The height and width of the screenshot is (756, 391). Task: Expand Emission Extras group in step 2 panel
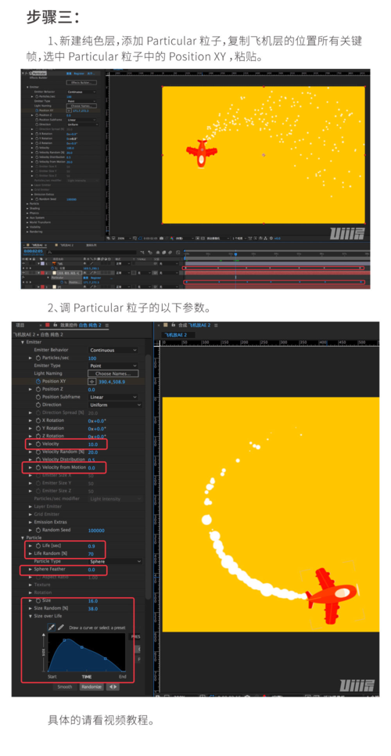point(30,522)
